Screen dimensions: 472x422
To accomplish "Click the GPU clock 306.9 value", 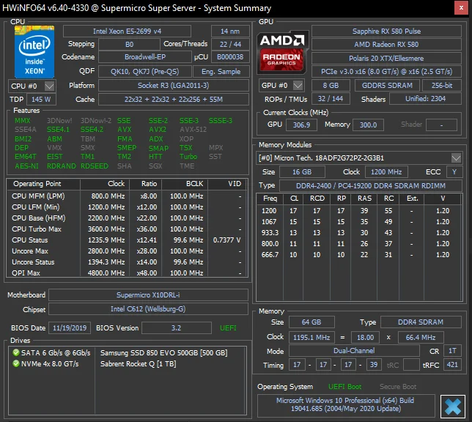I will (x=301, y=125).
